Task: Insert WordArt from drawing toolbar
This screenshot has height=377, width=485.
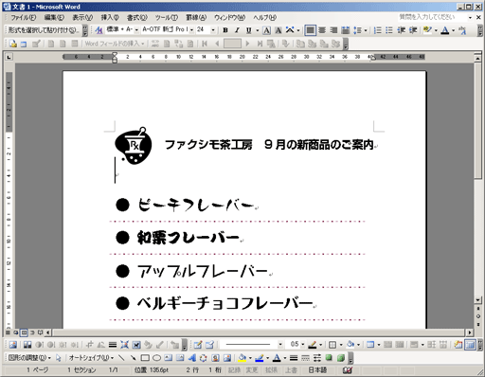Action: point(192,358)
